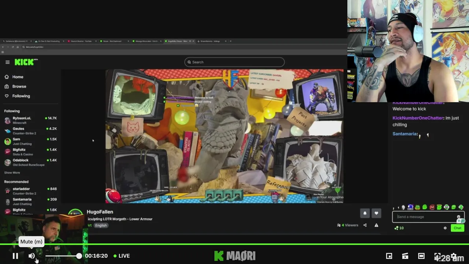This screenshot has height=264, width=469.
Task: Click the report warning triangle icon
Action: click(376, 225)
